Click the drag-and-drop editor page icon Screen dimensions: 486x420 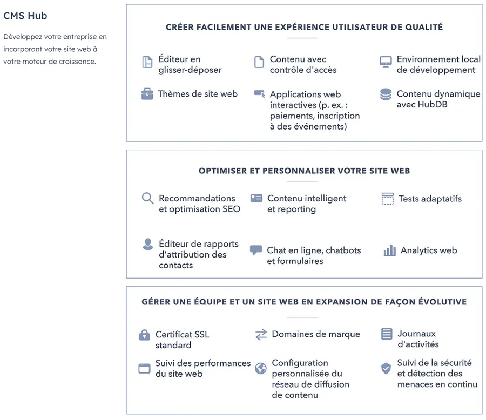147,62
